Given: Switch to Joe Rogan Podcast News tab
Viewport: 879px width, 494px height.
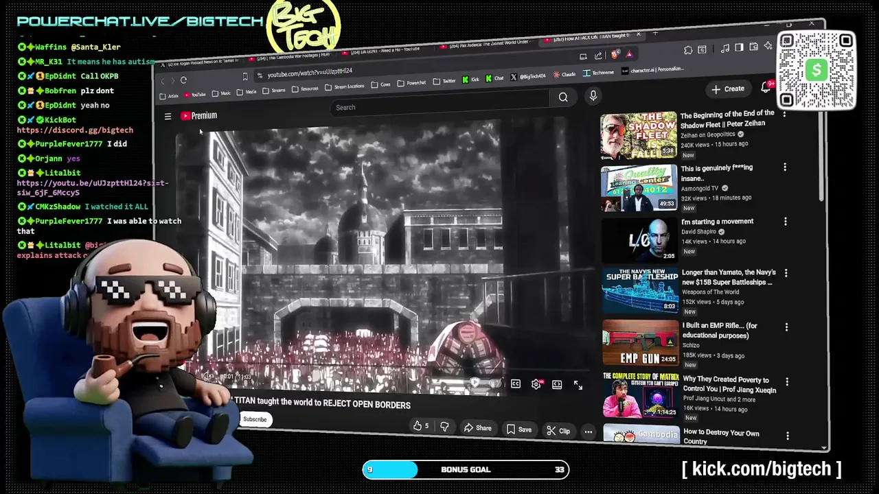Looking at the screenshot, I should pos(199,62).
